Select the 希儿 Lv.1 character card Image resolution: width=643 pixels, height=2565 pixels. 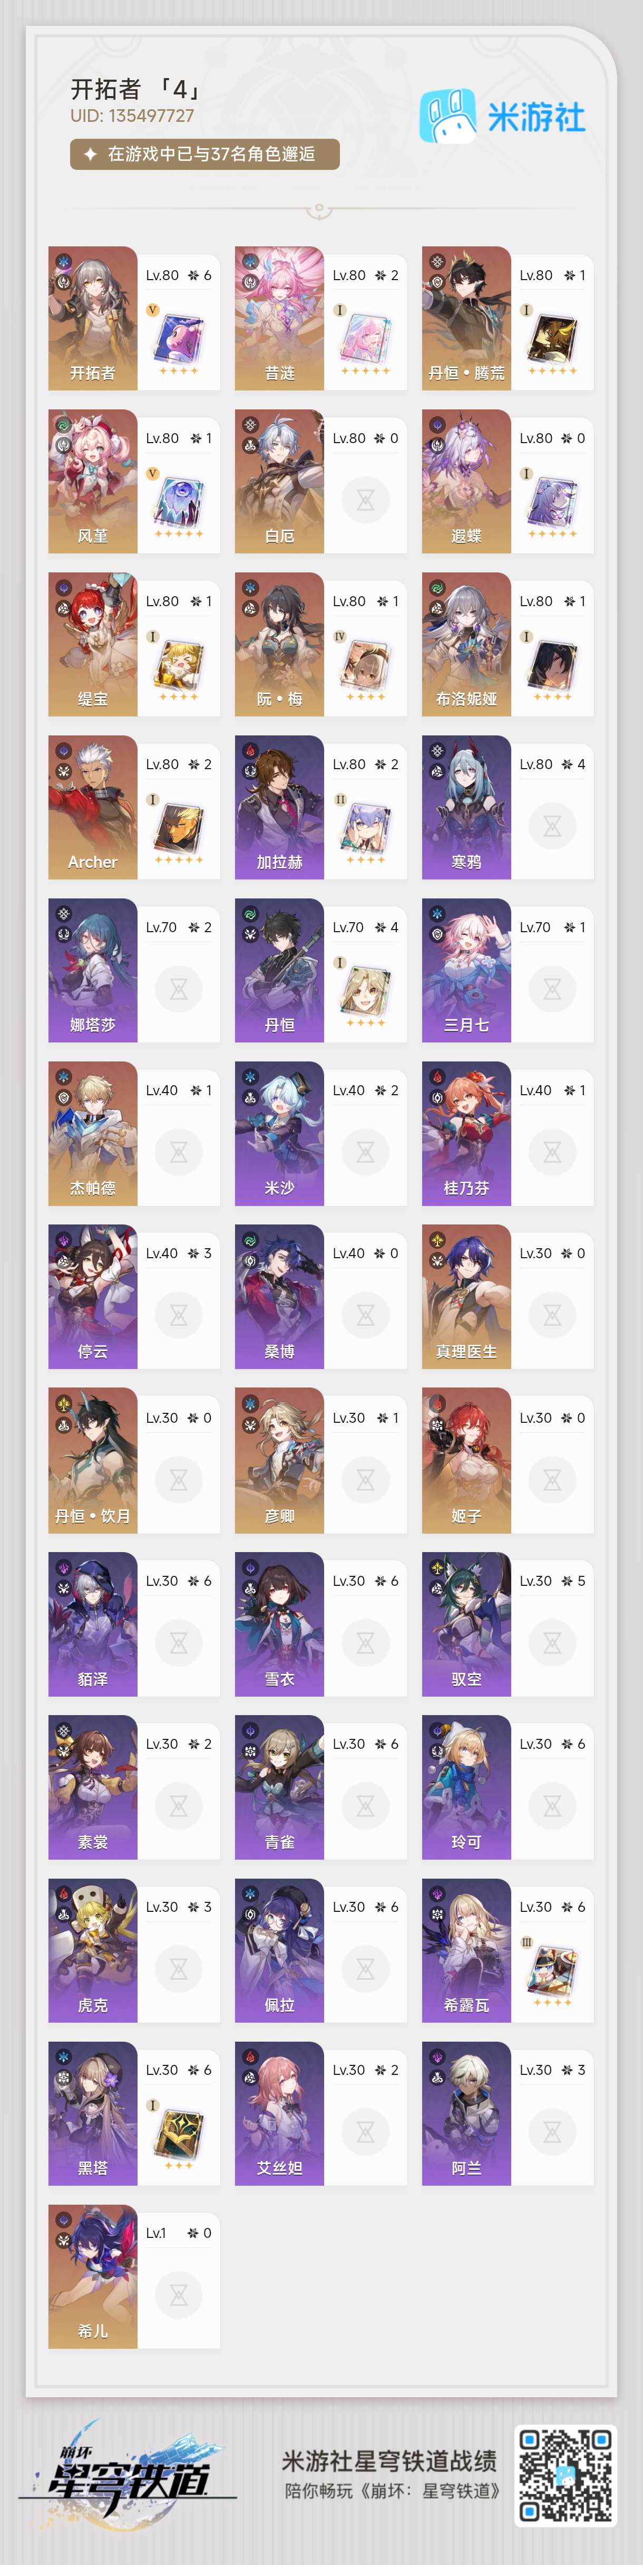point(134,2276)
